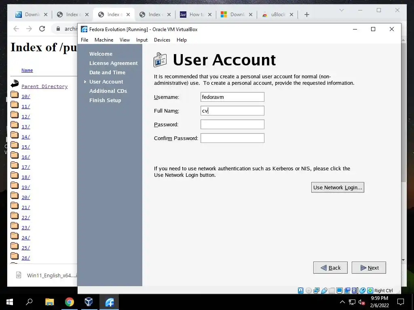
Task: Select Date and Time in setup sidebar
Action: (107, 72)
